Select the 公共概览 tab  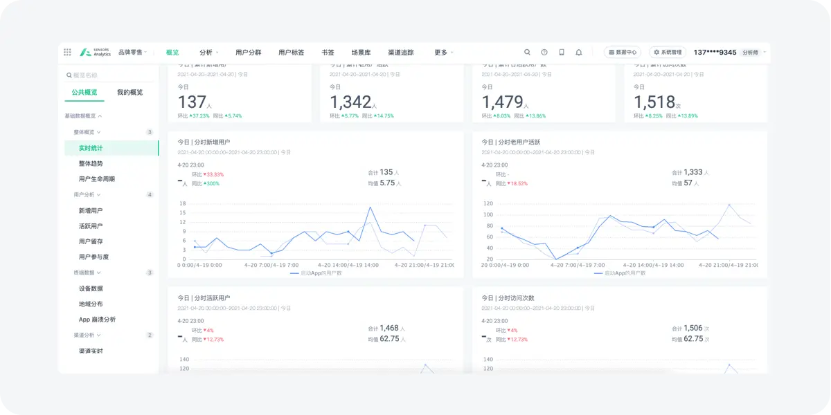coord(84,92)
